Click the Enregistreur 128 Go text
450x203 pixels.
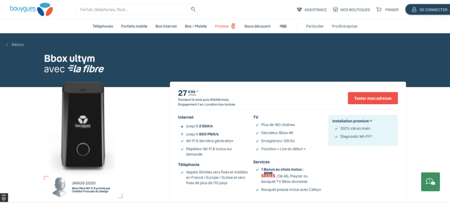278,141
